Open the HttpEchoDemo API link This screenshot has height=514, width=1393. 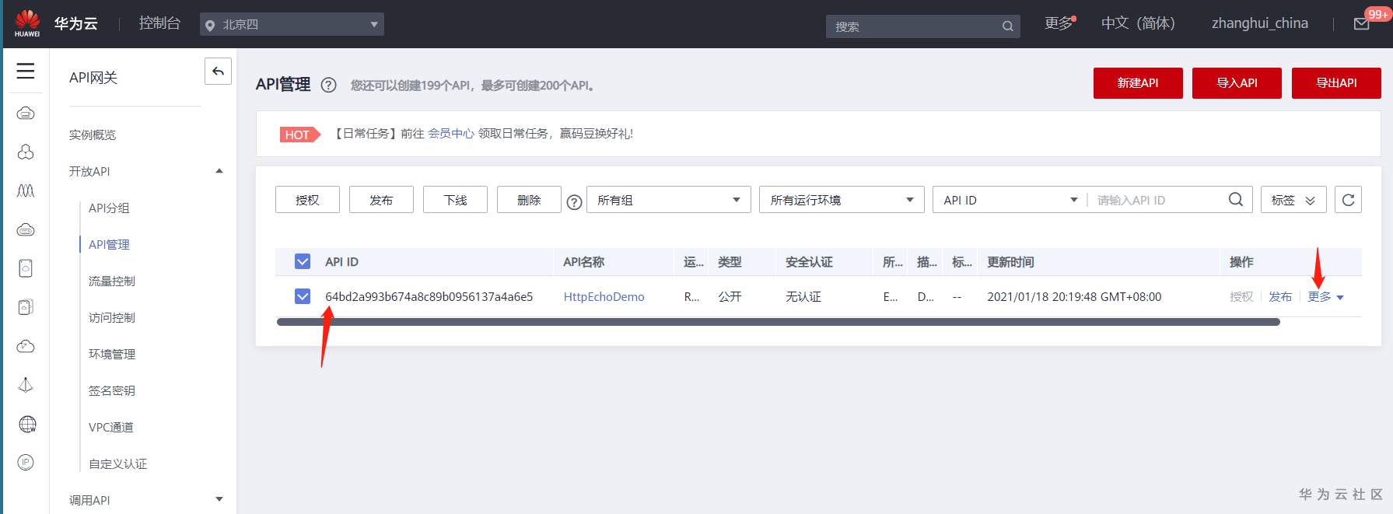[x=604, y=296]
